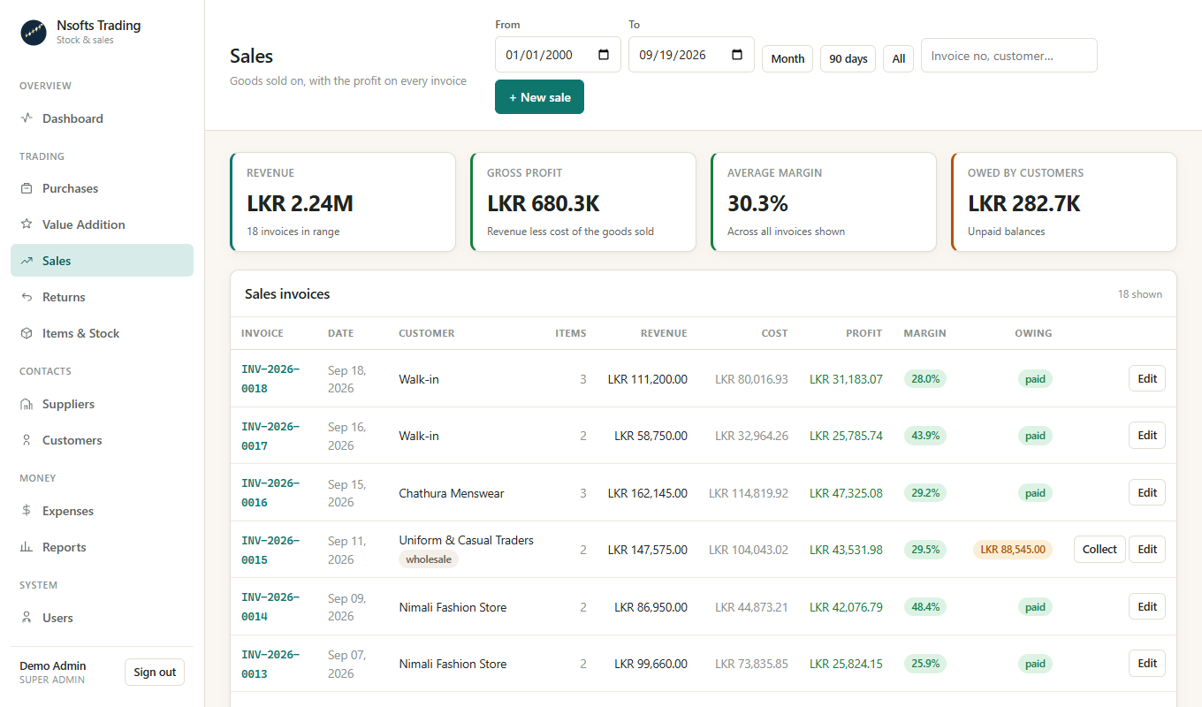The image size is (1202, 707).
Task: Click the Expenses dollar icon
Action: click(27, 511)
